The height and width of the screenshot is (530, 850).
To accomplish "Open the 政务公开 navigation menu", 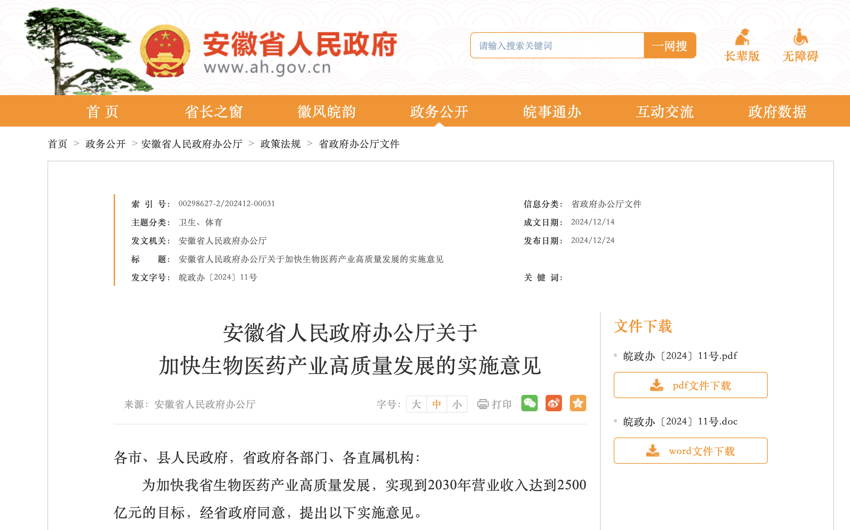I will click(439, 112).
